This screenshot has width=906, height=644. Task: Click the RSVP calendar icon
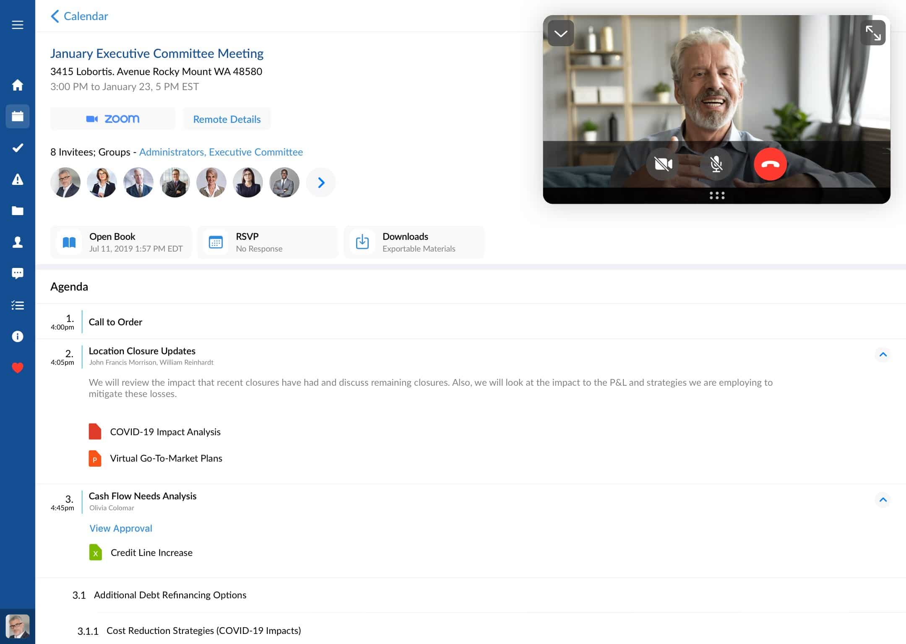click(216, 242)
